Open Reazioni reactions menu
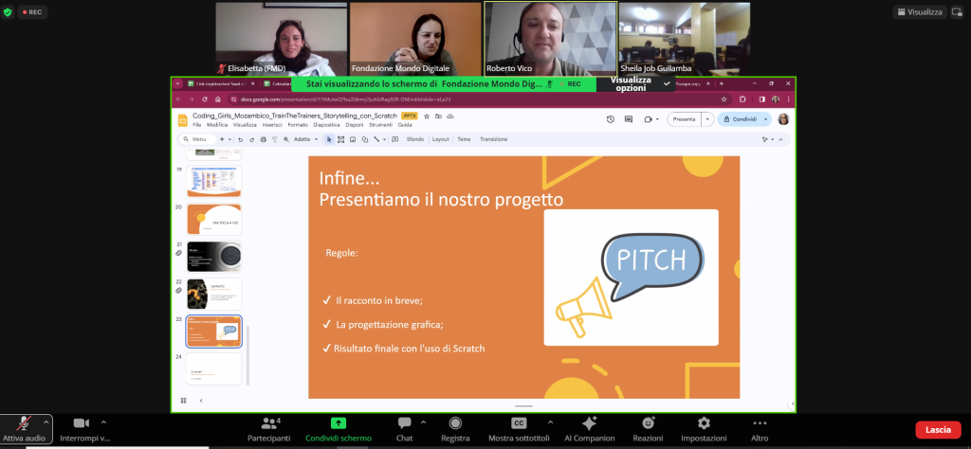Screen dimensions: 971x449 (x=649, y=428)
